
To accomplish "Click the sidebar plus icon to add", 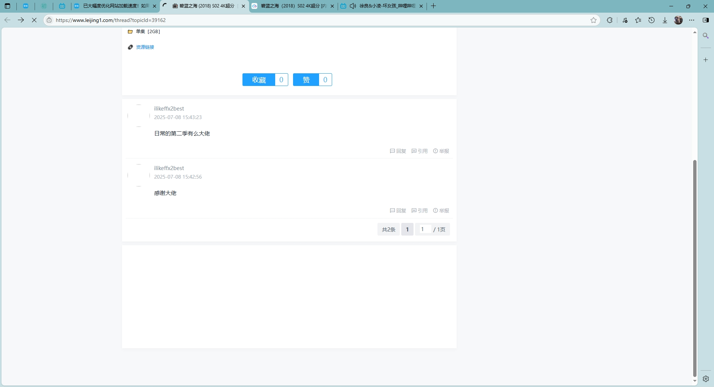I will pos(705,60).
